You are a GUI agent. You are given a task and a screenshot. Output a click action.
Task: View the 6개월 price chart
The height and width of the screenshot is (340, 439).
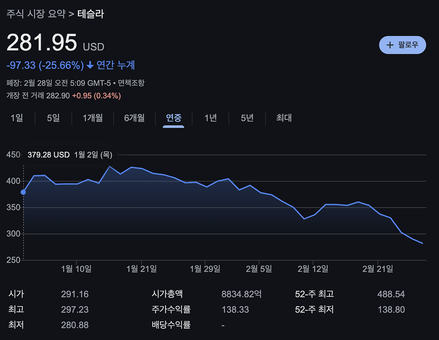(134, 118)
